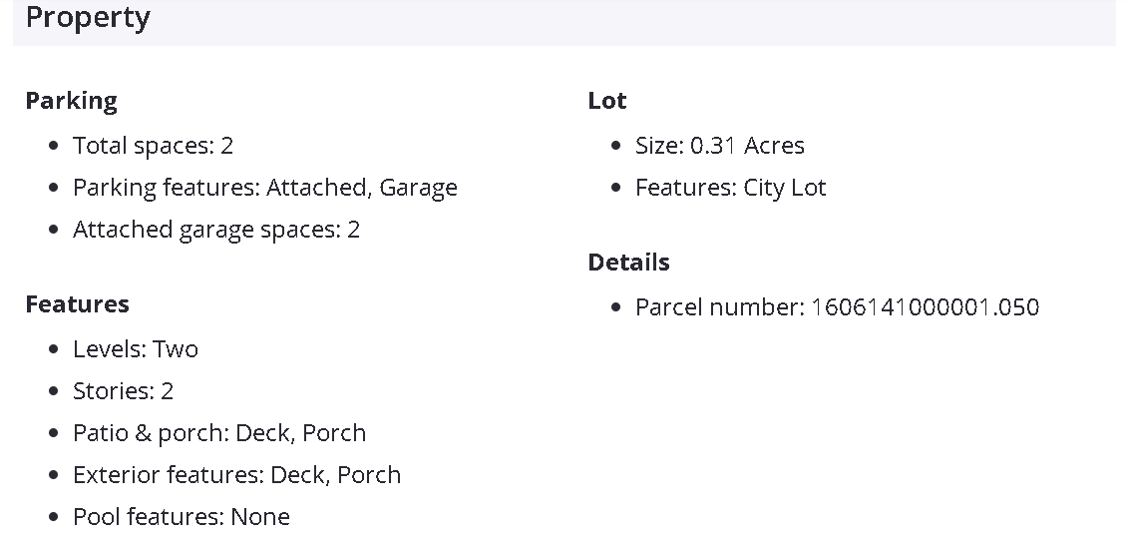Click the Lot heading
The height and width of the screenshot is (548, 1125).
click(x=606, y=101)
